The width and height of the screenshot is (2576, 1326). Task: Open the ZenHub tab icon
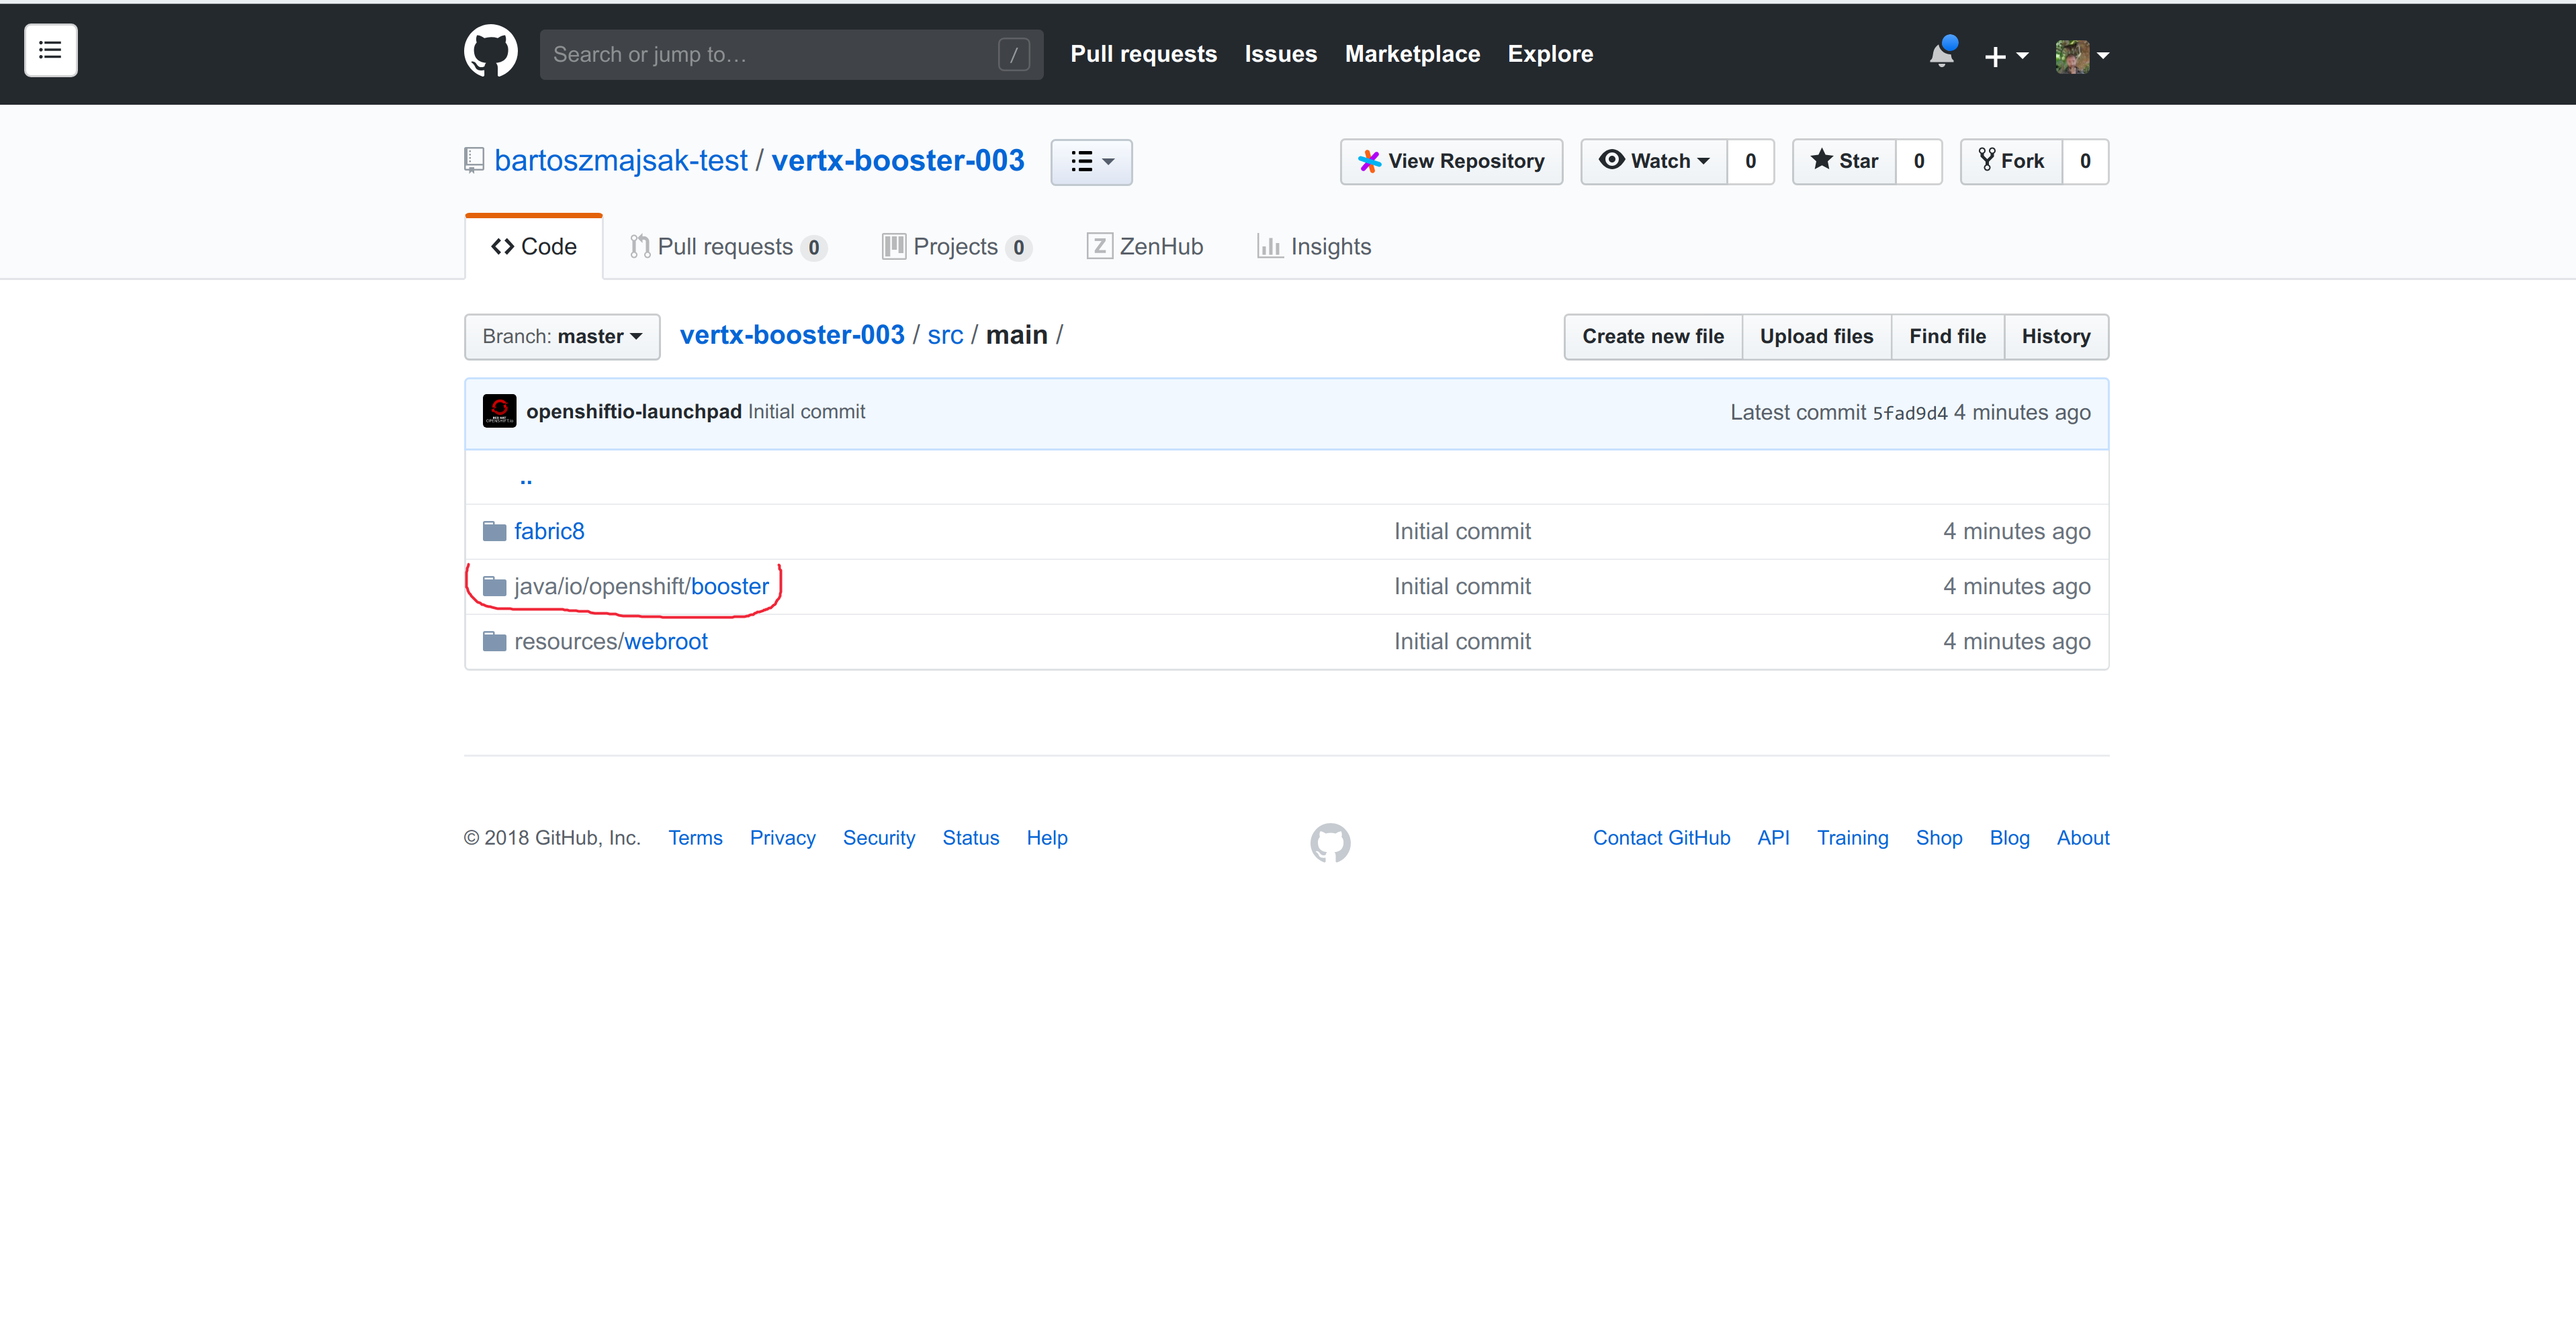click(x=1101, y=246)
